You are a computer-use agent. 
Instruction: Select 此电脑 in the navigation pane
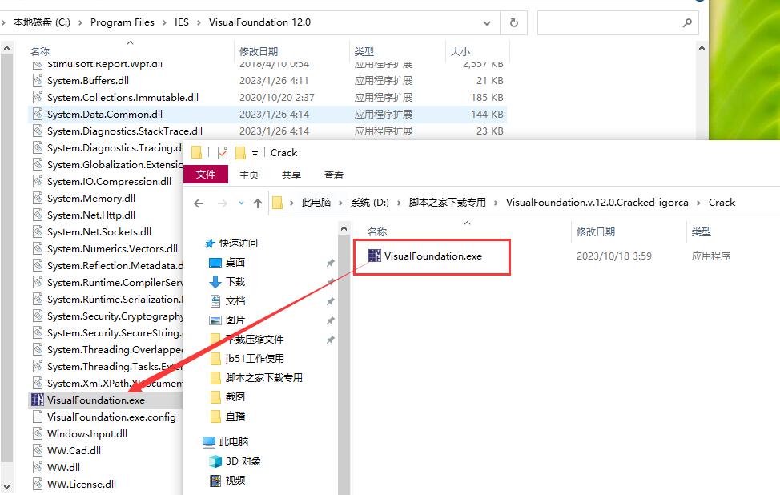[234, 442]
